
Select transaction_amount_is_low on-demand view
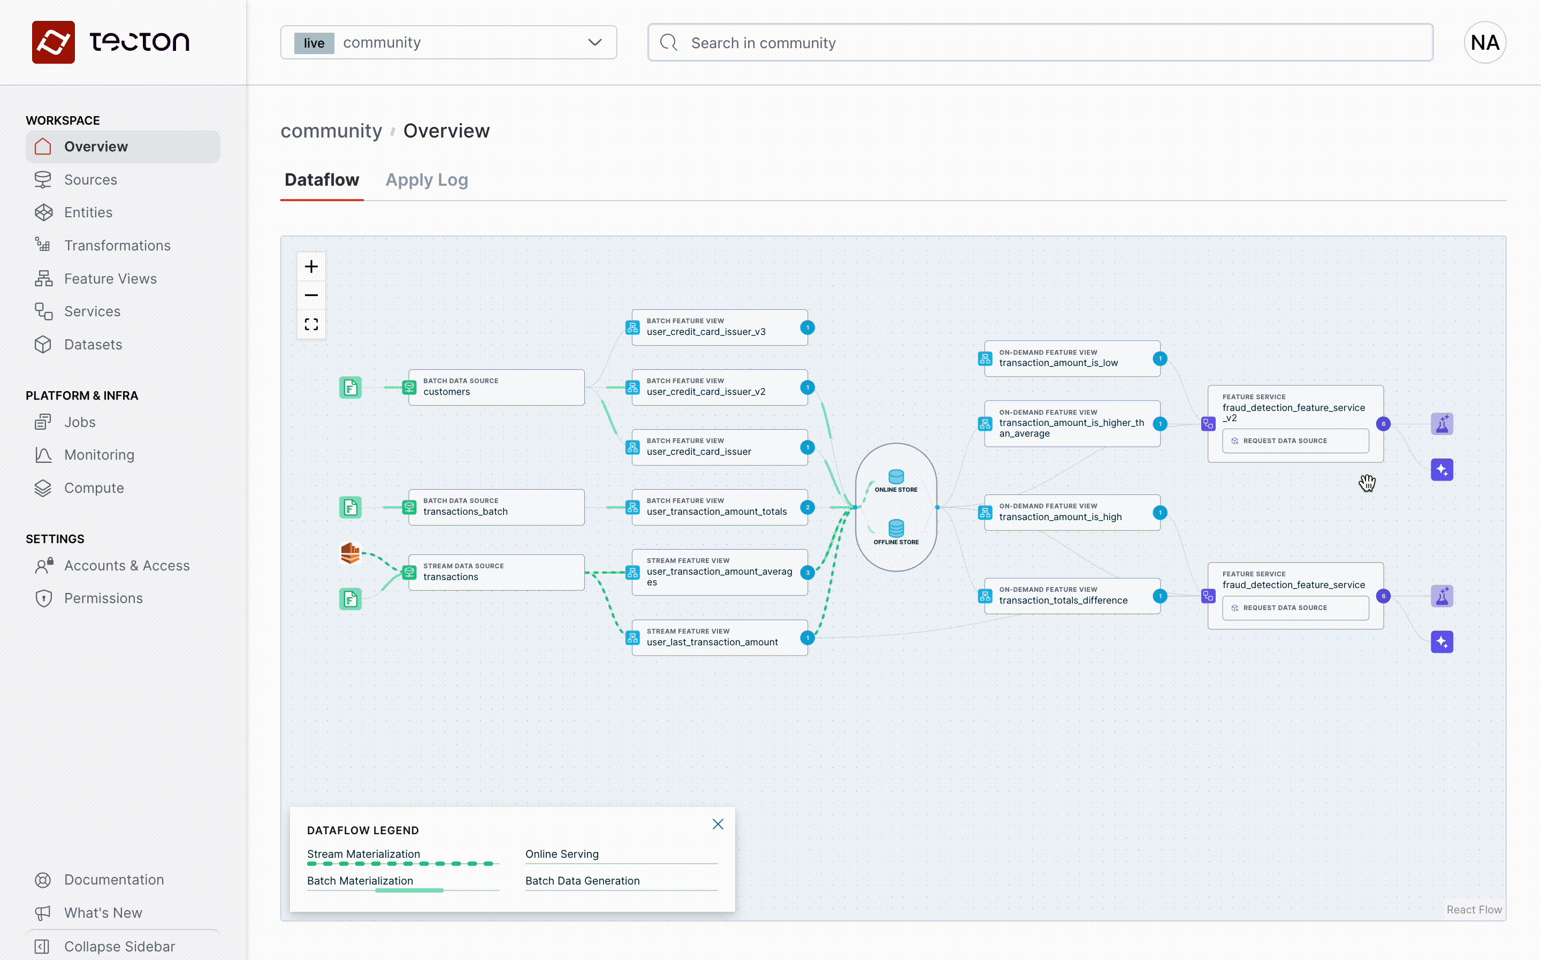tap(1072, 359)
